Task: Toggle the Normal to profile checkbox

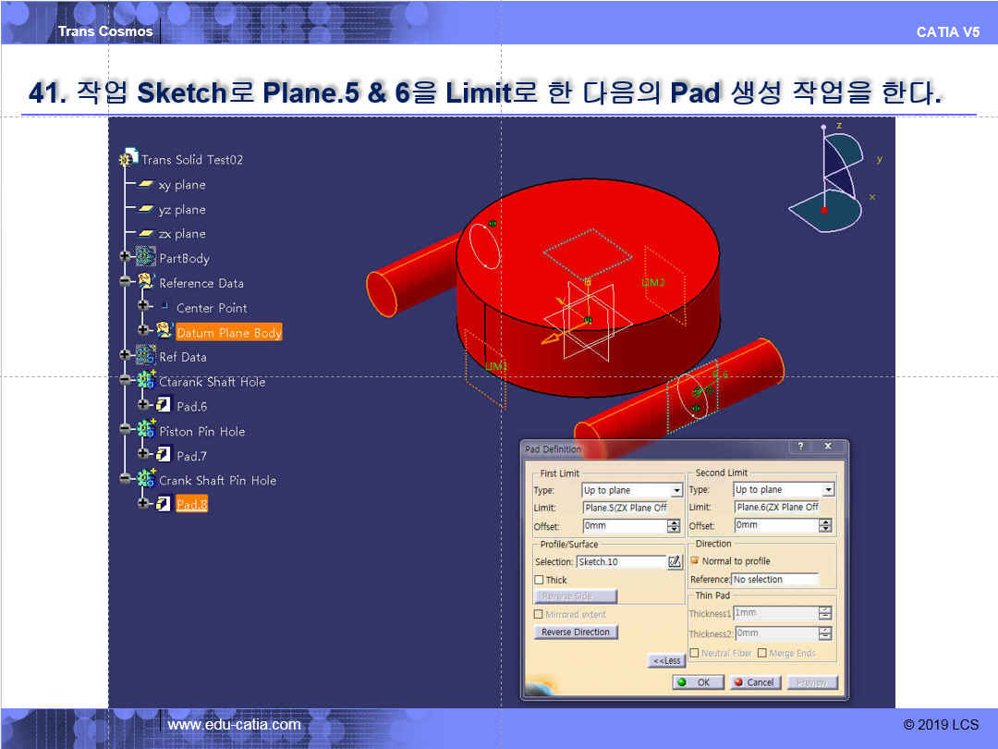Action: tap(695, 561)
